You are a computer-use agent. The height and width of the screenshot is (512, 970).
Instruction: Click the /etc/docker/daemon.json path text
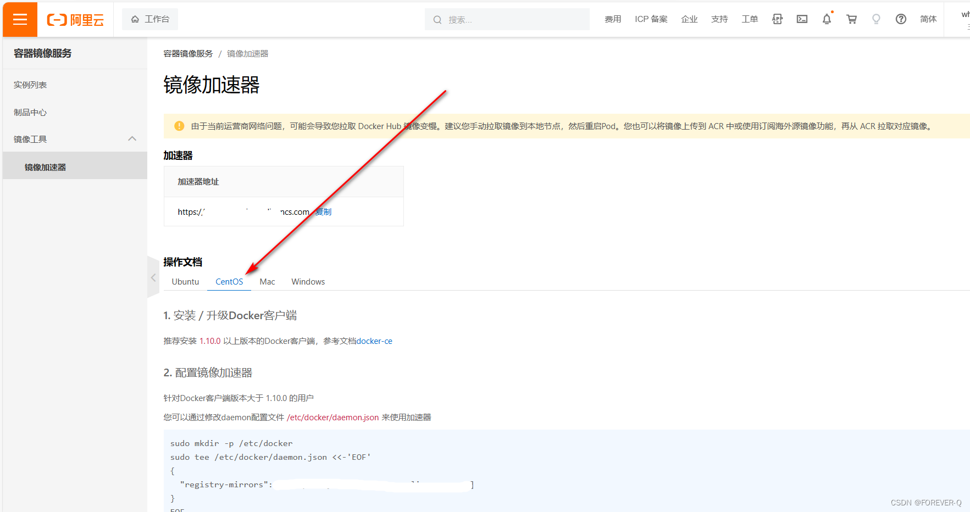click(332, 418)
